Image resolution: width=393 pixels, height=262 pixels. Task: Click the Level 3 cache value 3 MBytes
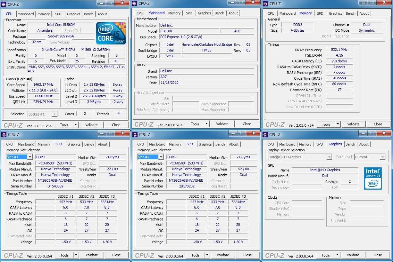pyautogui.click(x=94, y=102)
